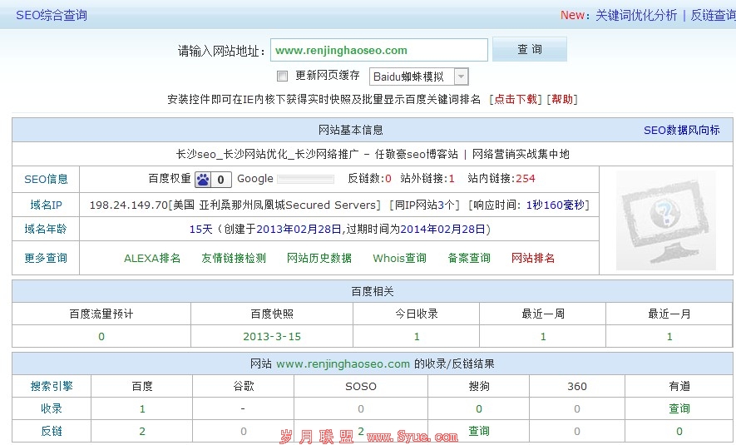Click the 今日收录 value 1
Image resolution: width=736 pixels, height=445 pixels.
coord(417,337)
